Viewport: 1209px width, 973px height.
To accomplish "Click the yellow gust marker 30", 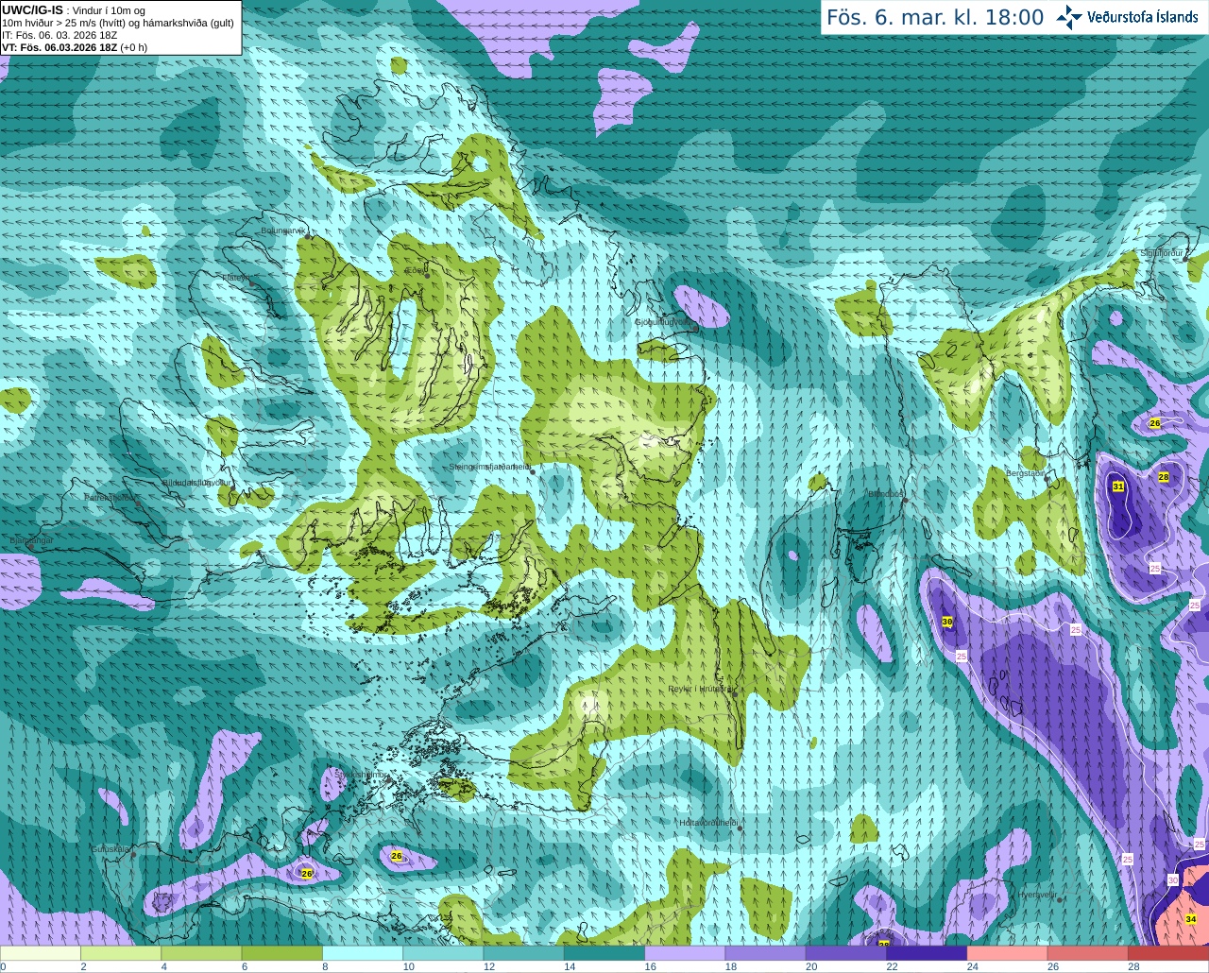I will click(947, 622).
